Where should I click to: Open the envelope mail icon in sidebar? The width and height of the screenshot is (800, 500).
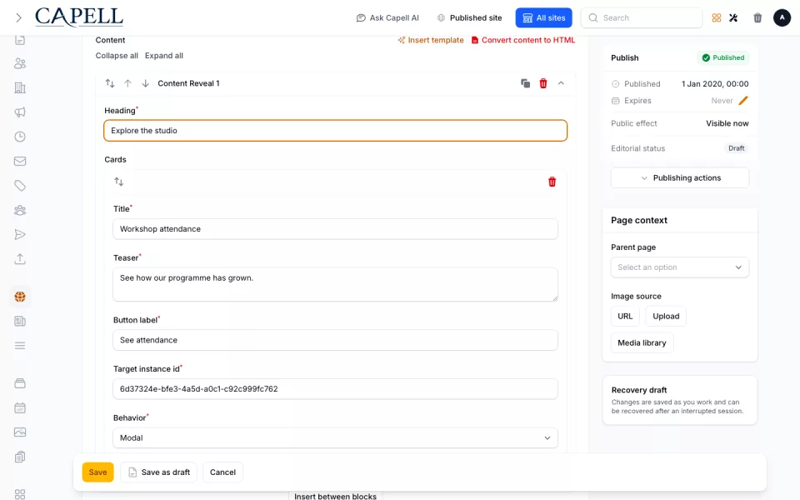(20, 161)
